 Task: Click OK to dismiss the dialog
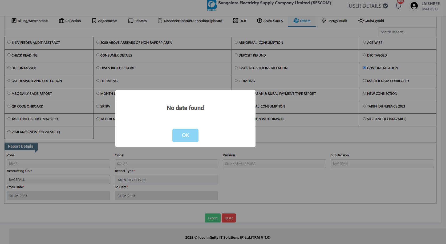point(185,135)
